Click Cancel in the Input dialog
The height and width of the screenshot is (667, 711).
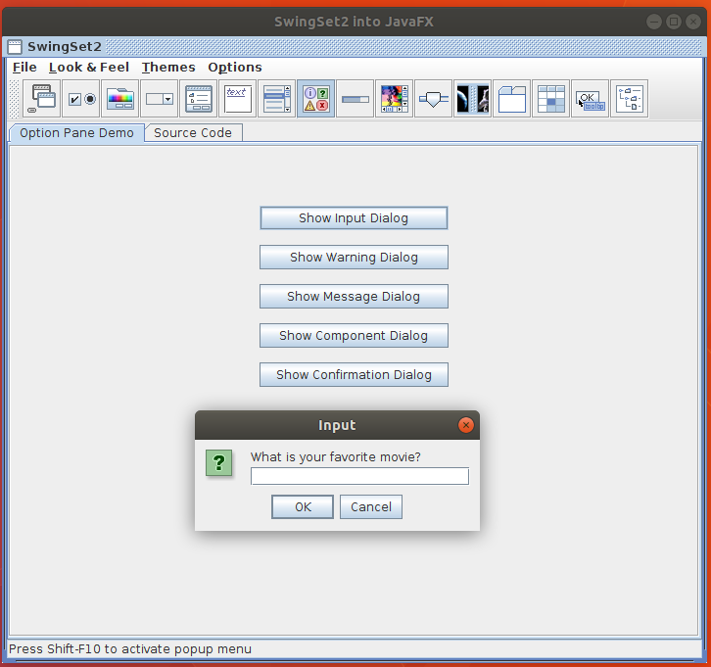pyautogui.click(x=371, y=507)
